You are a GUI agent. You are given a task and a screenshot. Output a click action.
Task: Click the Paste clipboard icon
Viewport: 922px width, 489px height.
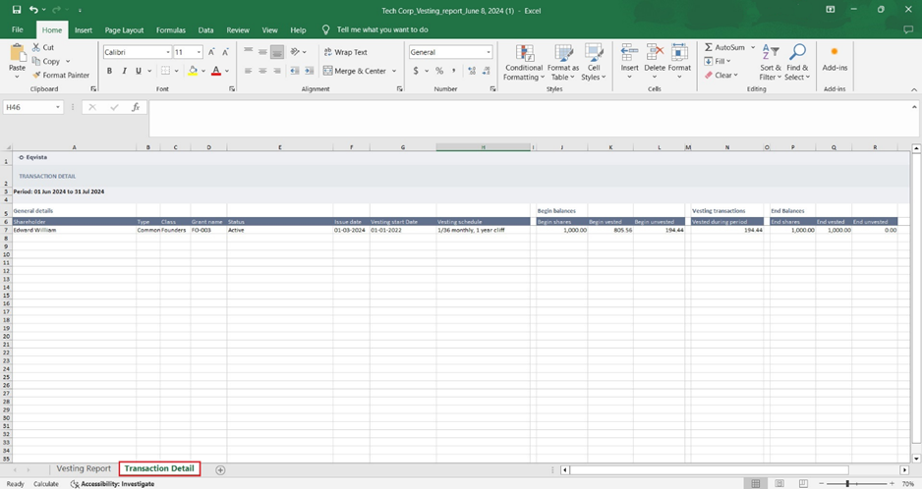click(x=18, y=53)
